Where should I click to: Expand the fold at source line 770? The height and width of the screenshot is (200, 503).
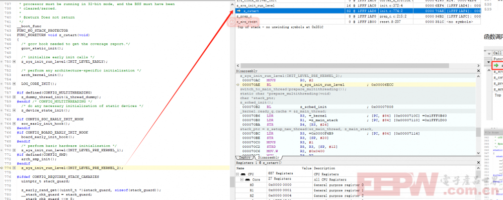click(x=14, y=150)
